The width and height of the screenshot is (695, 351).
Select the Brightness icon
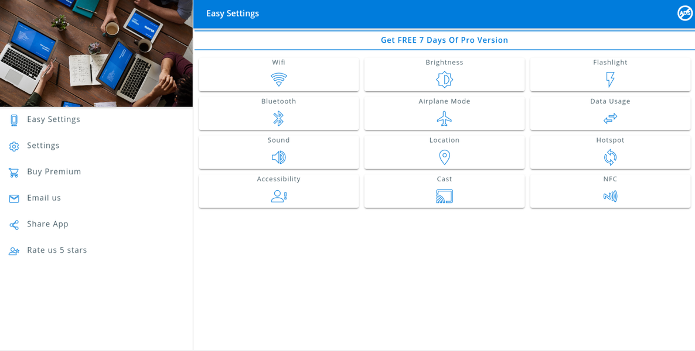[x=444, y=80]
